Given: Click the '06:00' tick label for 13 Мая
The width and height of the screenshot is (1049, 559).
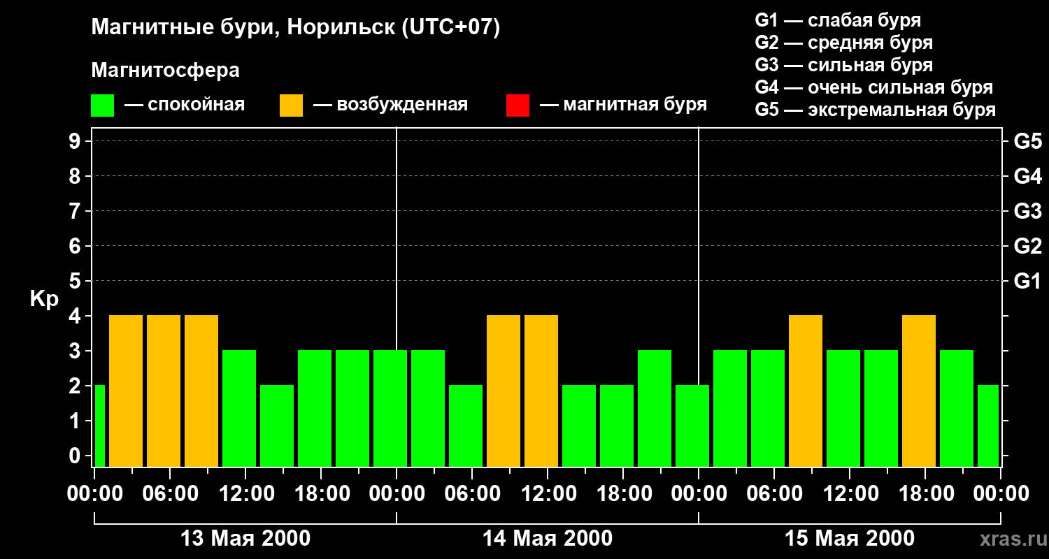Looking at the screenshot, I should click(170, 494).
